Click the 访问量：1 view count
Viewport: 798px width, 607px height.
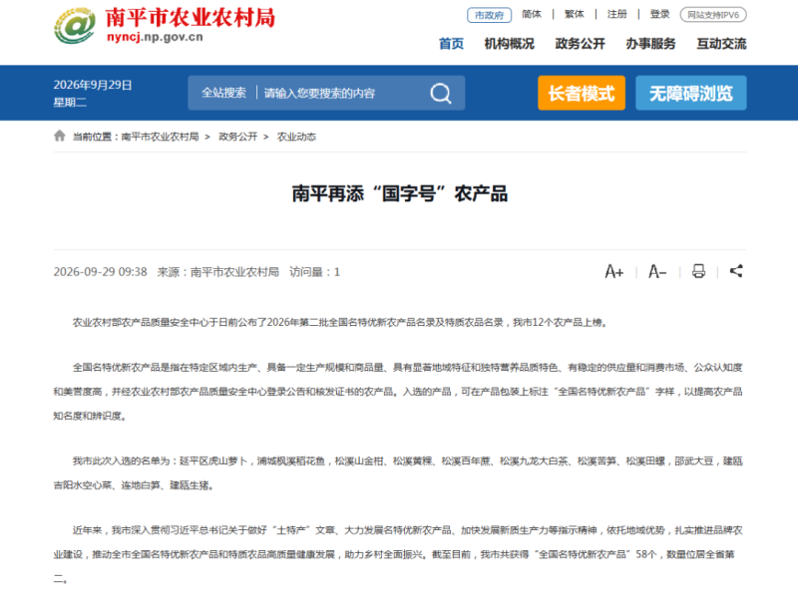point(314,272)
